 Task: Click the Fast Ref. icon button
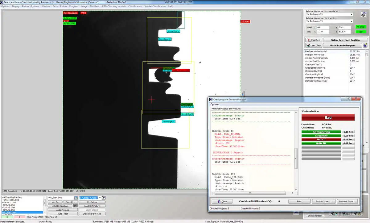(314, 40)
